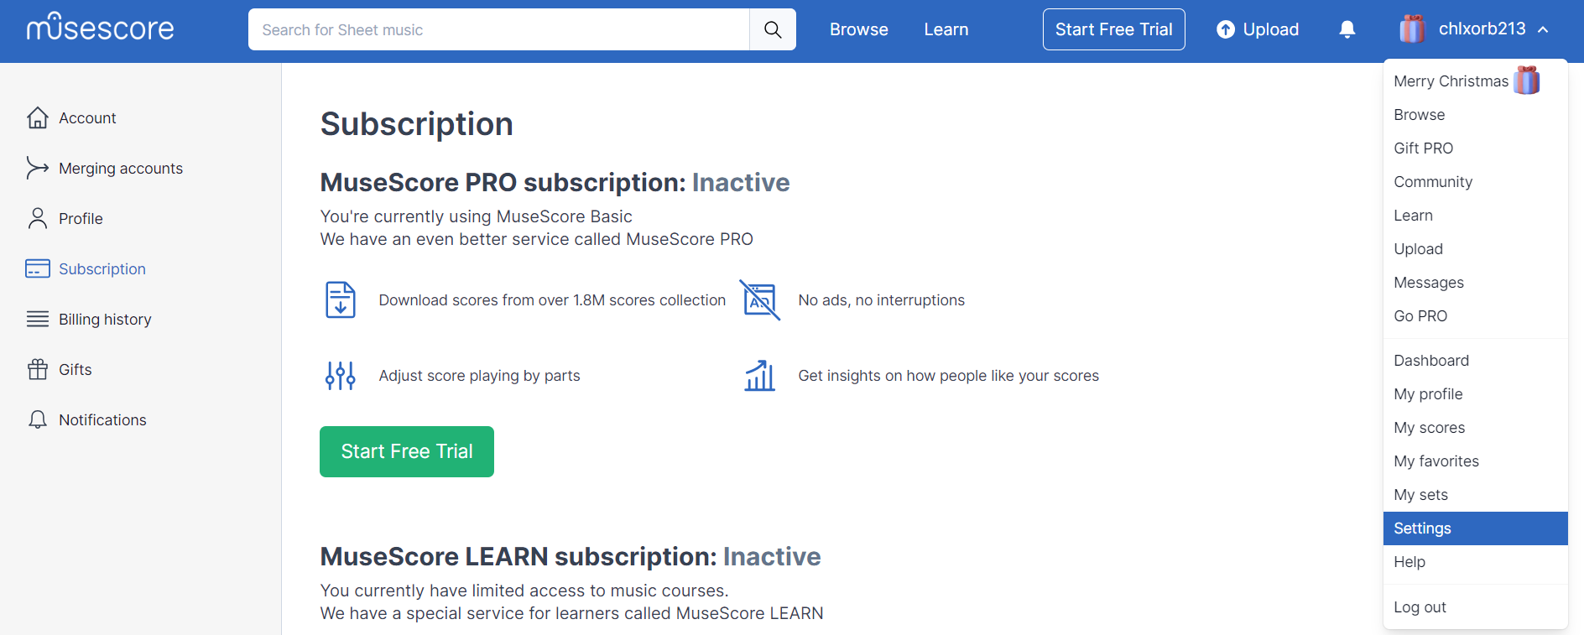Open Help from dropdown
Image resolution: width=1584 pixels, height=635 pixels.
tap(1476, 561)
